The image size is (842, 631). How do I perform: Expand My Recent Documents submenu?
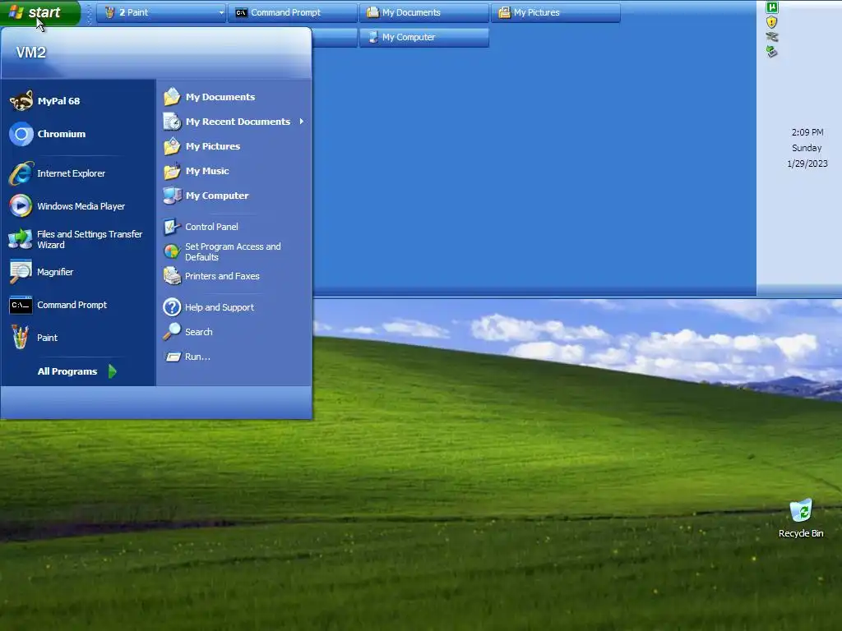[x=234, y=122]
